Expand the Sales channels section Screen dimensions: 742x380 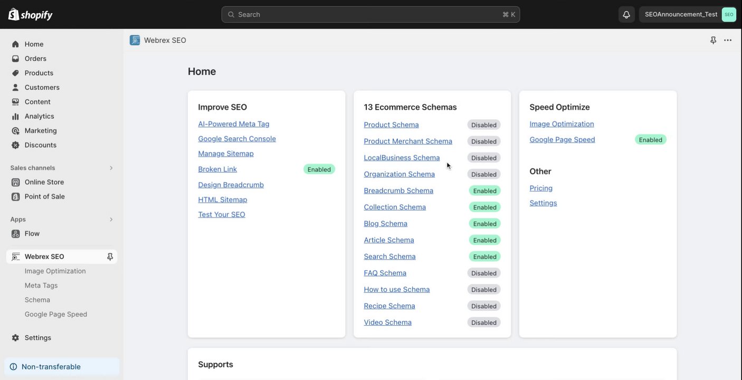pyautogui.click(x=111, y=168)
